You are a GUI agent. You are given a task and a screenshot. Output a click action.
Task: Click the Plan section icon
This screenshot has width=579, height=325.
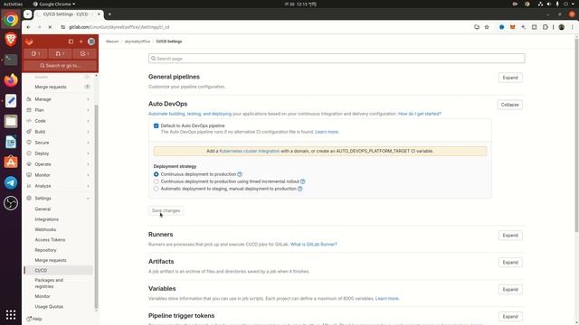pos(29,110)
